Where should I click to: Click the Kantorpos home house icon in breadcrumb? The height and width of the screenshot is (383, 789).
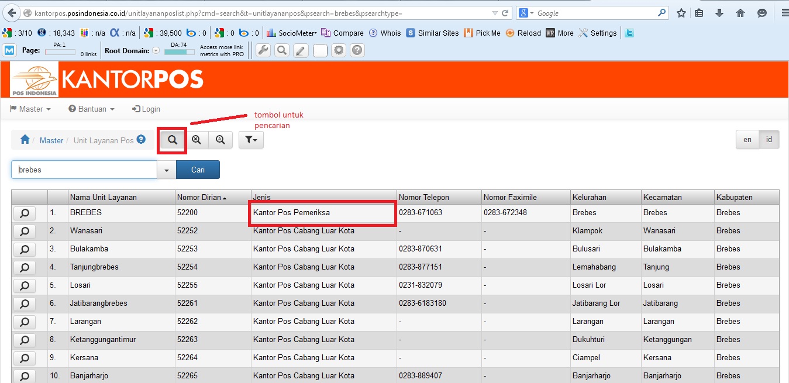(x=25, y=140)
